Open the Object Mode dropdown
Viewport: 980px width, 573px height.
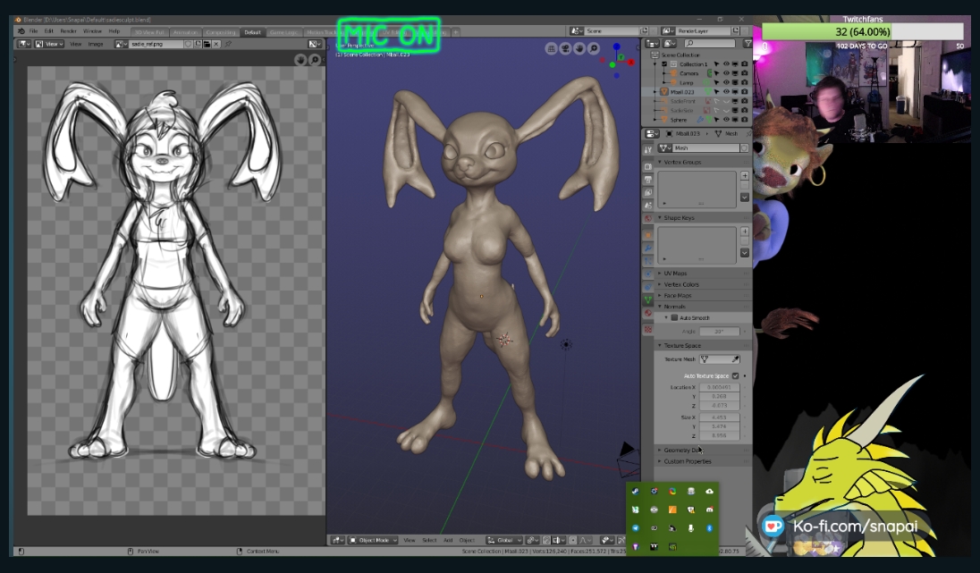point(373,540)
